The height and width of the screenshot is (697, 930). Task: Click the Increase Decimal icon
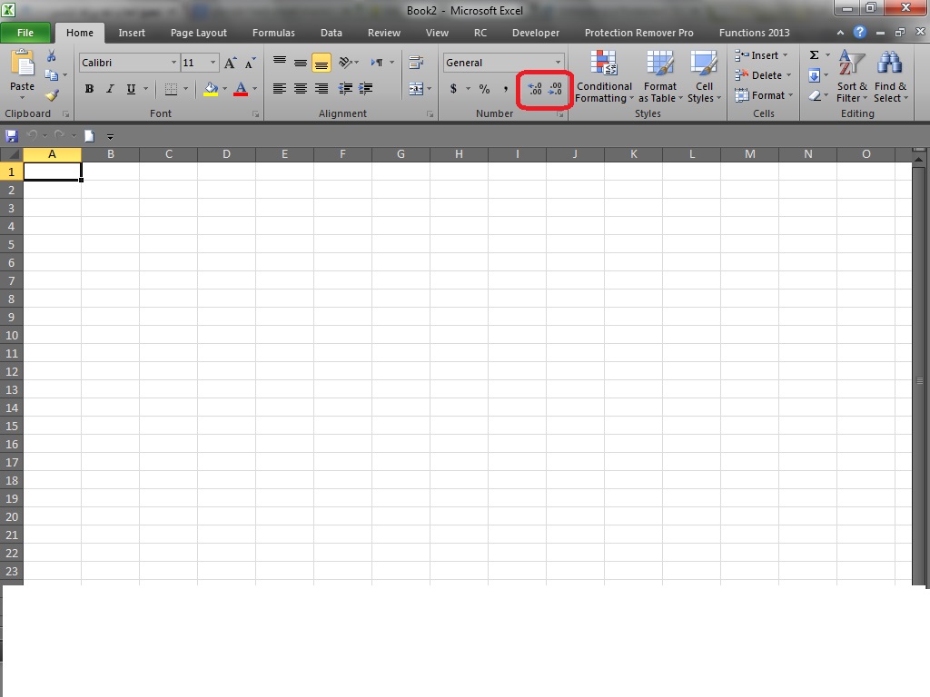point(534,89)
